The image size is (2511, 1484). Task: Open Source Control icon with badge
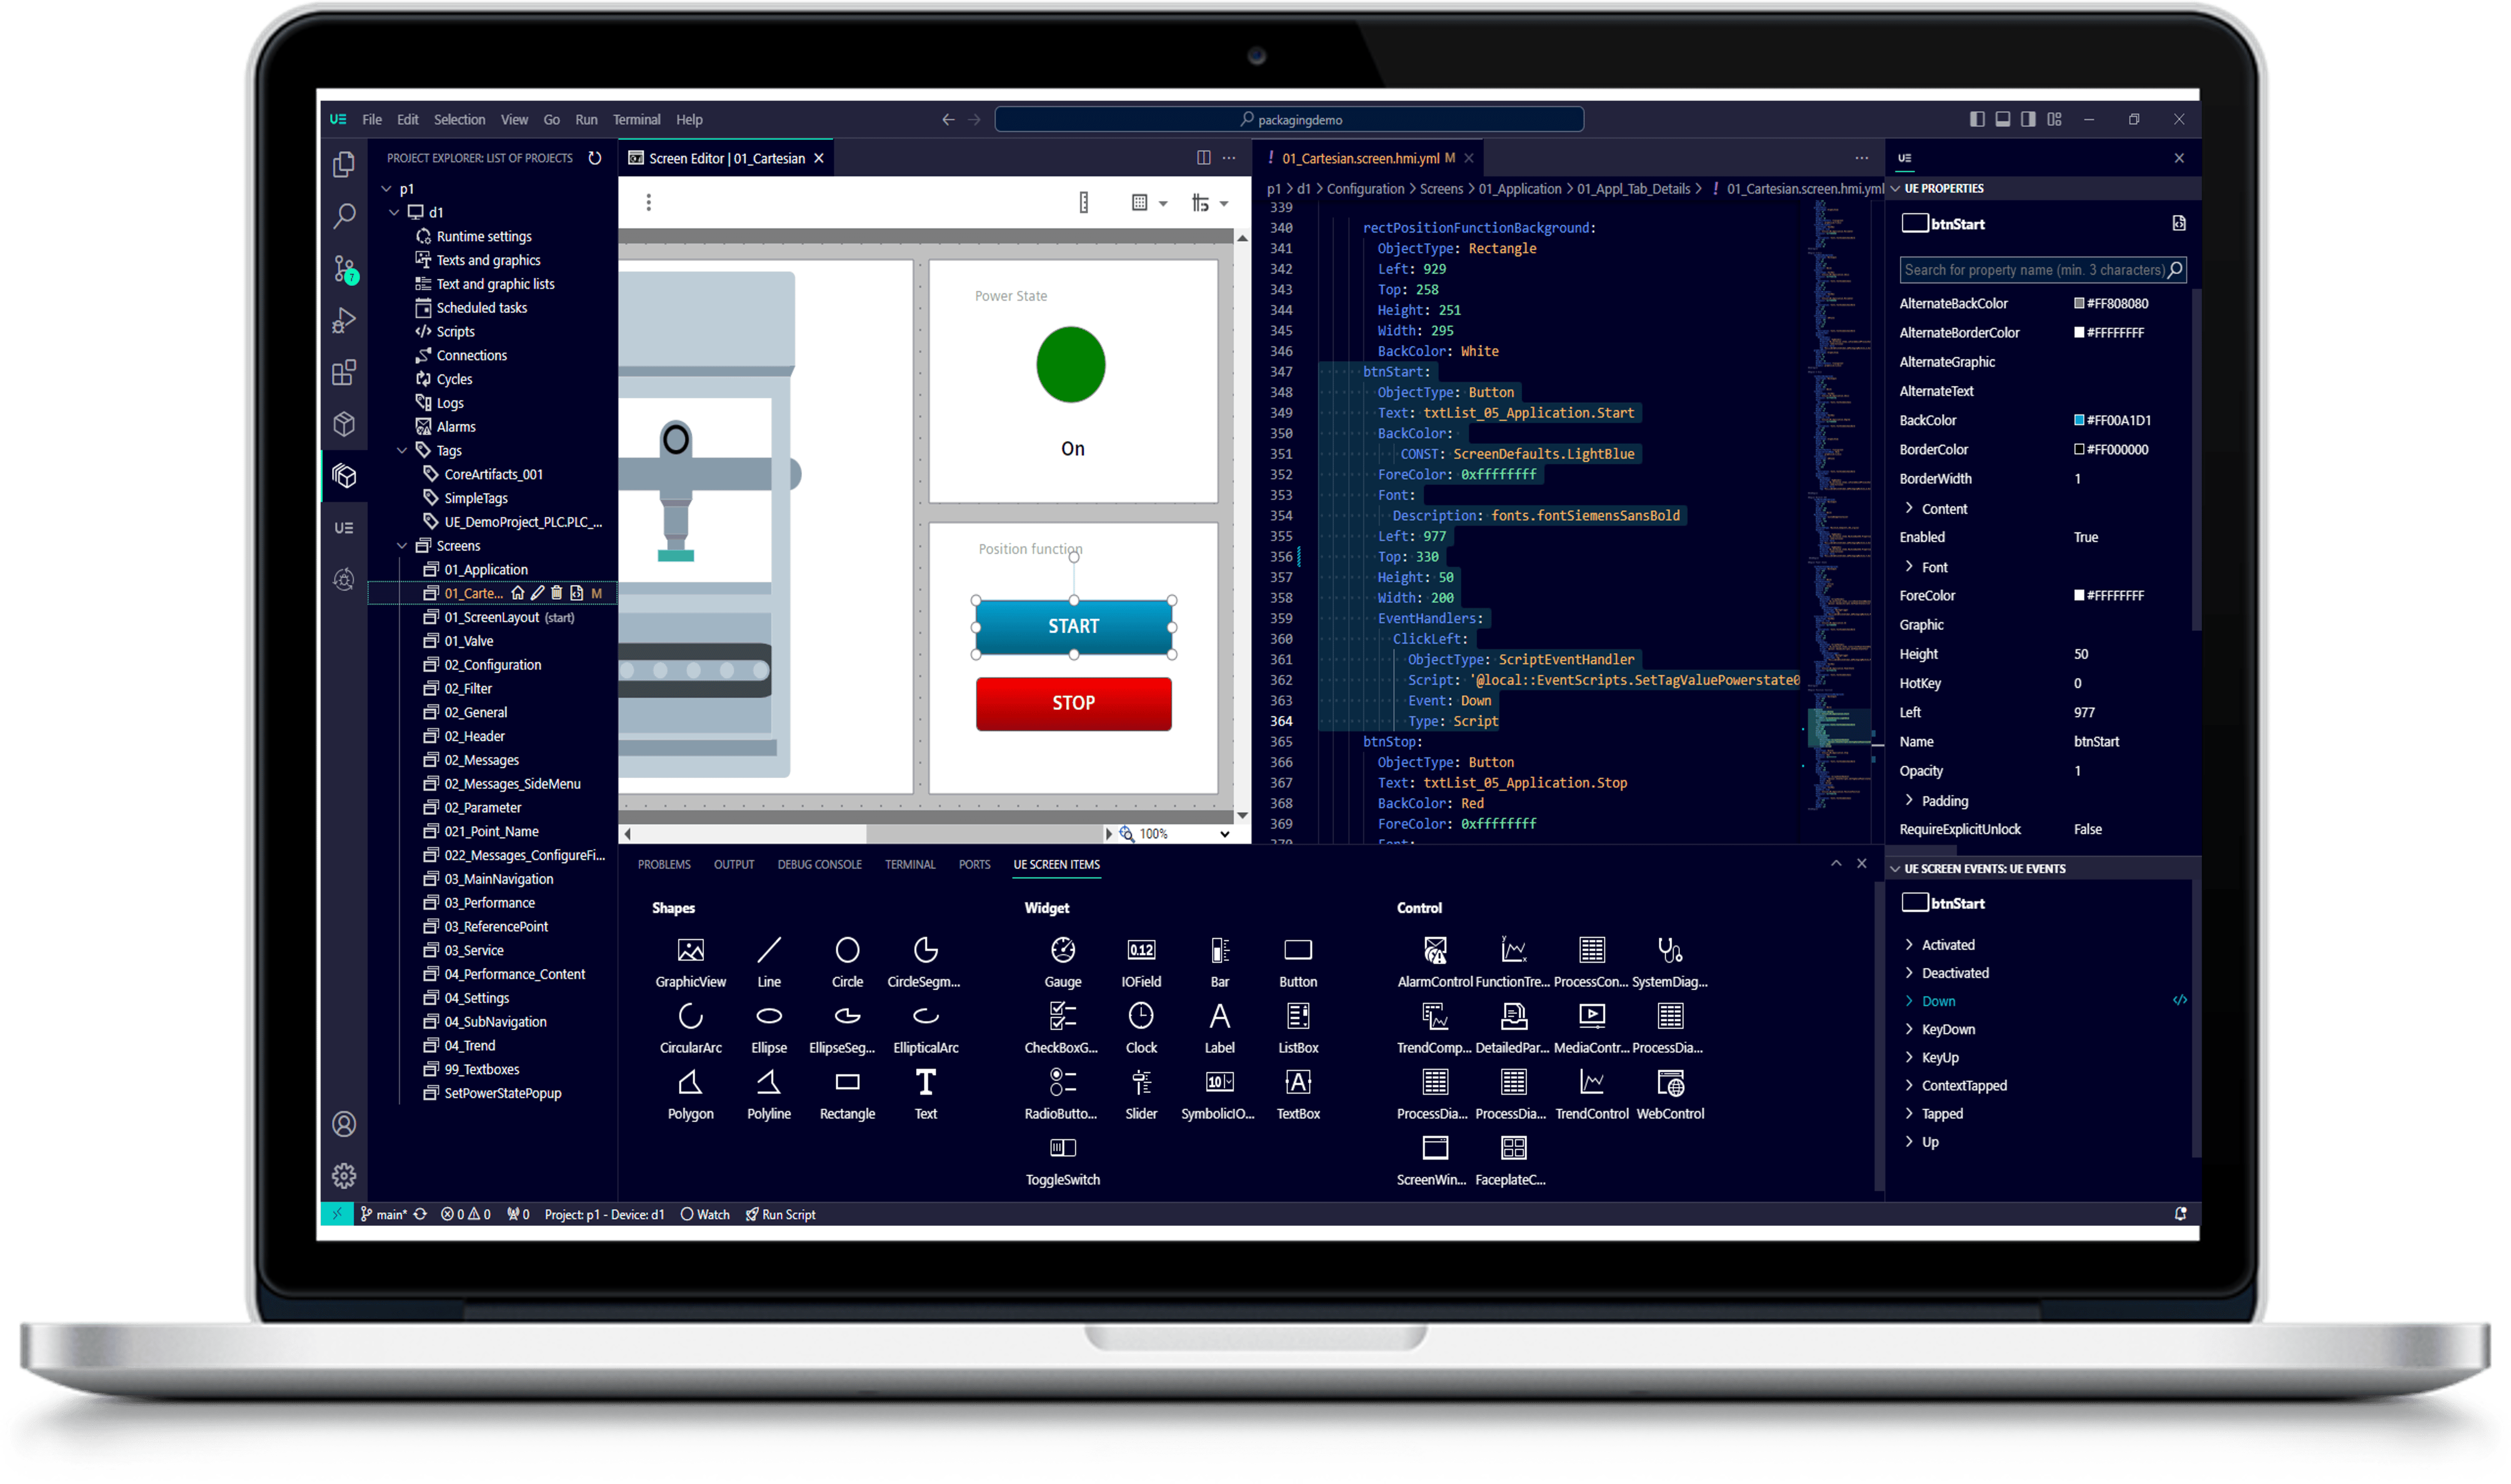point(345,269)
